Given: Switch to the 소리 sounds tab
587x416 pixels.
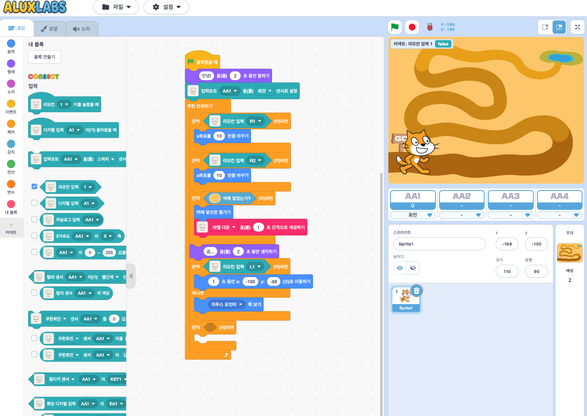Looking at the screenshot, I should tap(82, 29).
